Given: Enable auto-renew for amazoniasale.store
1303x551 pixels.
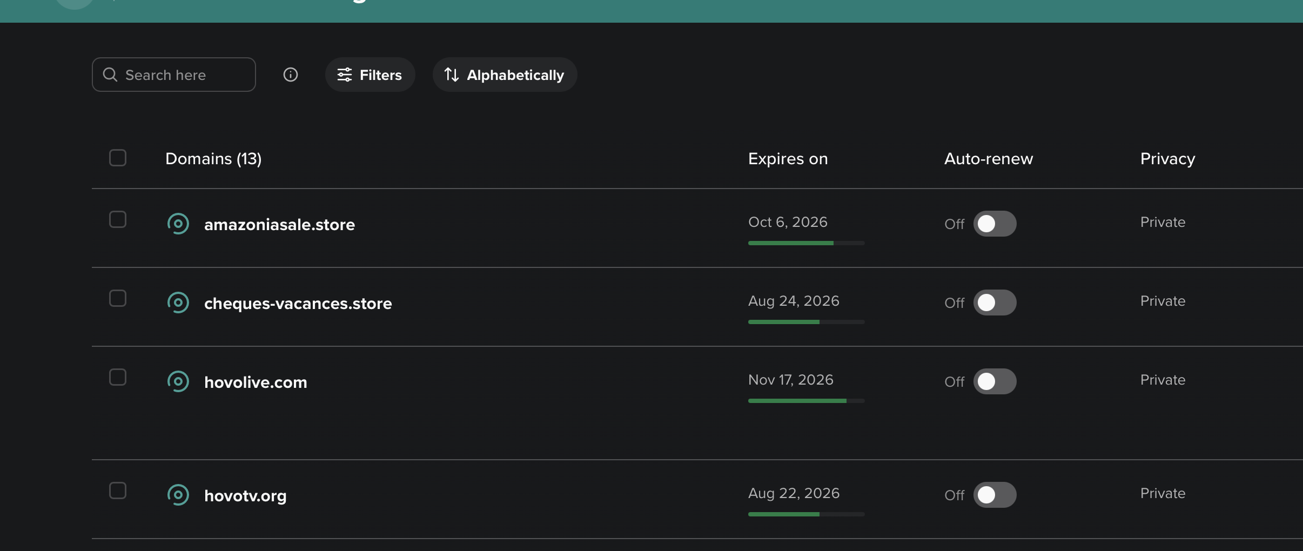Looking at the screenshot, I should coord(995,224).
